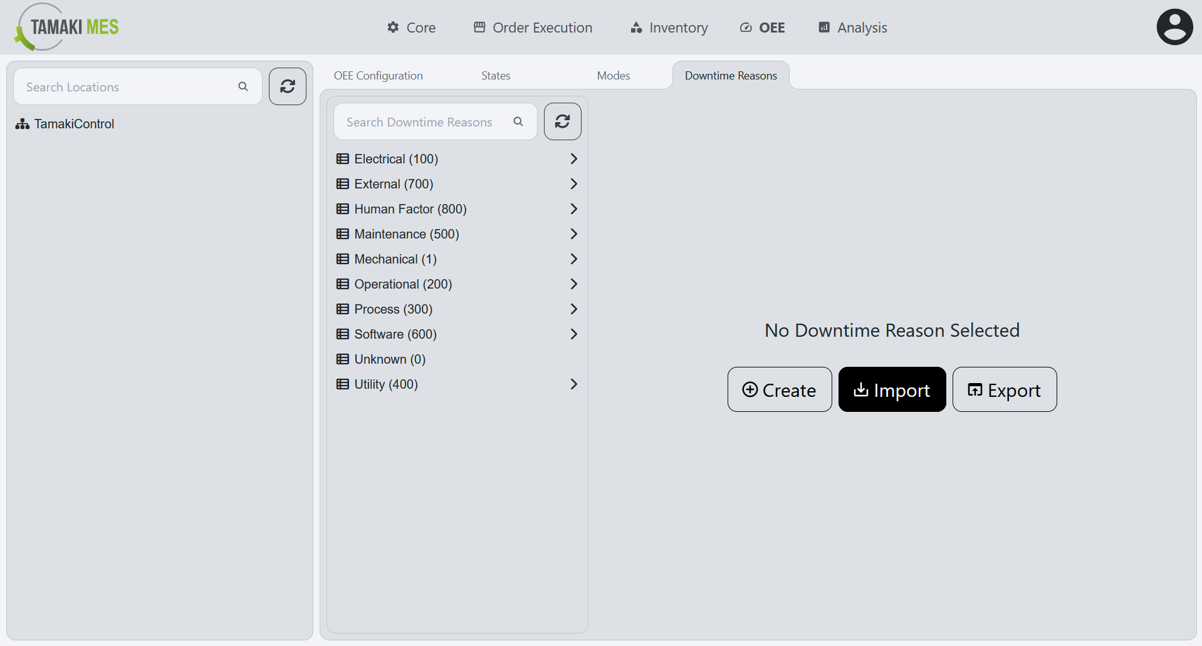Click the Create button
The width and height of the screenshot is (1202, 646).
pos(779,389)
